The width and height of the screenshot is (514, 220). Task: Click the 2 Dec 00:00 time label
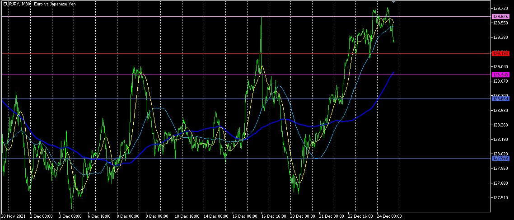[x=41, y=216]
